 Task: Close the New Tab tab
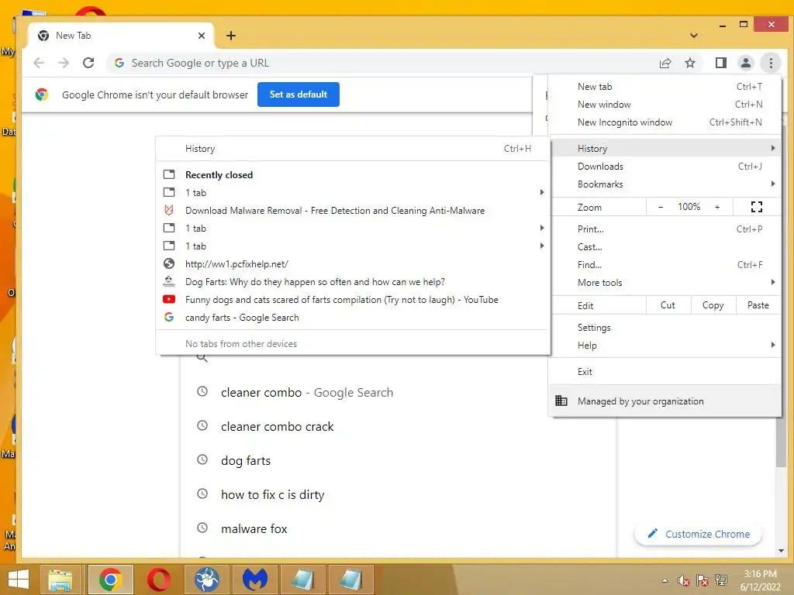point(202,36)
